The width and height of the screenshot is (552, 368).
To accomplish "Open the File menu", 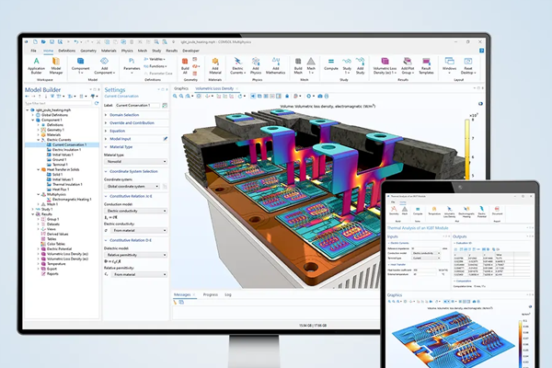I will pyautogui.click(x=32, y=52).
